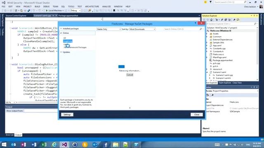Click the Pin icon on Solution Explorer header
The image size is (264, 148).
(254, 16)
